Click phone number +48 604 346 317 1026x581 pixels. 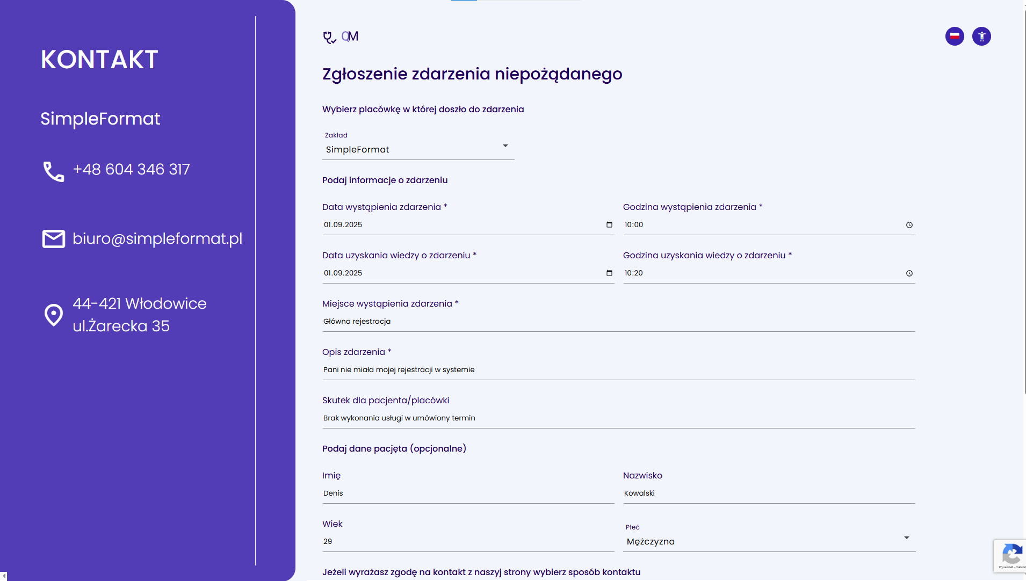[x=132, y=169]
